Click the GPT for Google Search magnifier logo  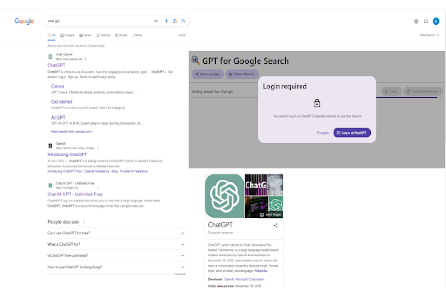pyautogui.click(x=195, y=60)
